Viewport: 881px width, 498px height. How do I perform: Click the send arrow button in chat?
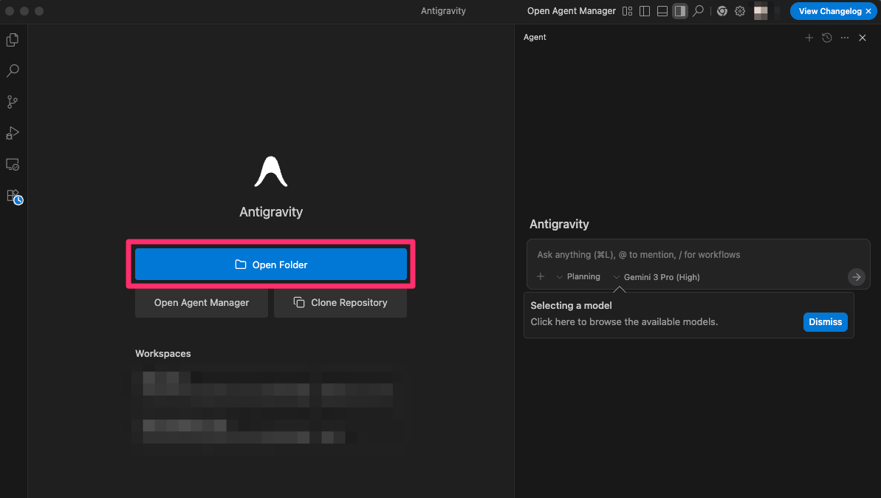(x=857, y=277)
